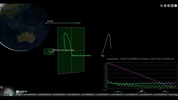Click the green speed shuttle ring knob
The height and width of the screenshot is (100, 178).
pos(14,92)
